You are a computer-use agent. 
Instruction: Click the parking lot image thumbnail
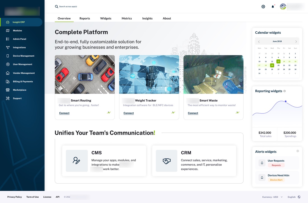pos(85,74)
